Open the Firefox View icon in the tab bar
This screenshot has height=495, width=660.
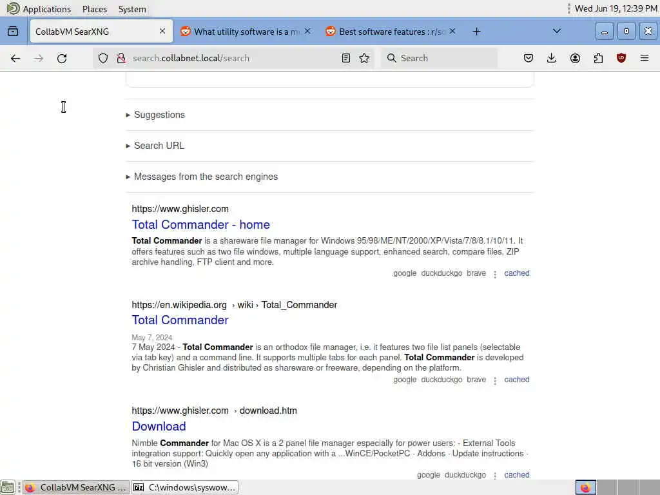point(13,31)
